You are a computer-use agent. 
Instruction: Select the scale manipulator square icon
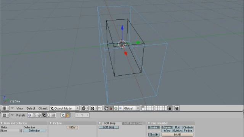point(120,108)
